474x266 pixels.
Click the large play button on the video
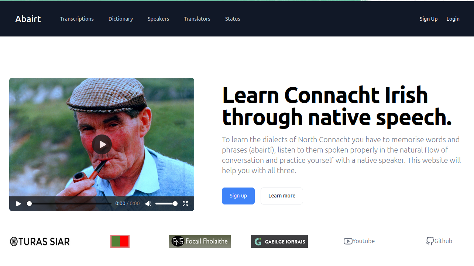102,144
